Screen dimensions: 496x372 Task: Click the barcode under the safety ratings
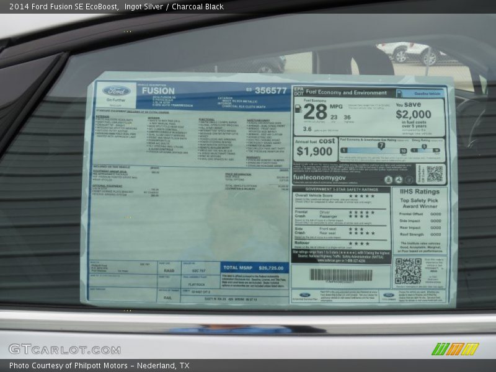(341, 275)
